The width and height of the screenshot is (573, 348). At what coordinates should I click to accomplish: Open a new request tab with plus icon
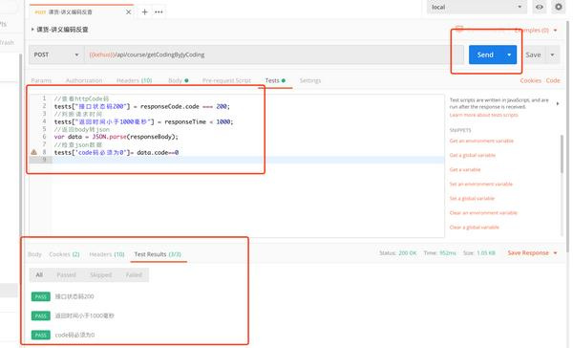pyautogui.click(x=145, y=12)
